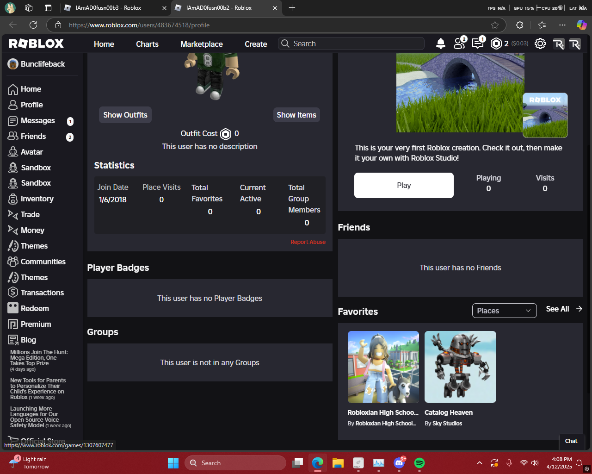The height and width of the screenshot is (474, 592).
Task: Bookmark this page with the star icon
Action: pos(495,25)
